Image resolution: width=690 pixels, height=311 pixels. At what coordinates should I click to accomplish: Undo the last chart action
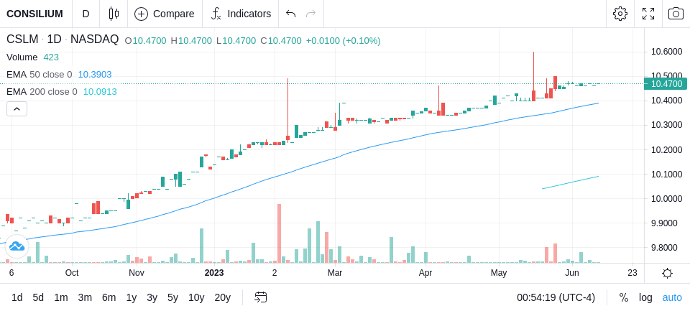pos(290,14)
